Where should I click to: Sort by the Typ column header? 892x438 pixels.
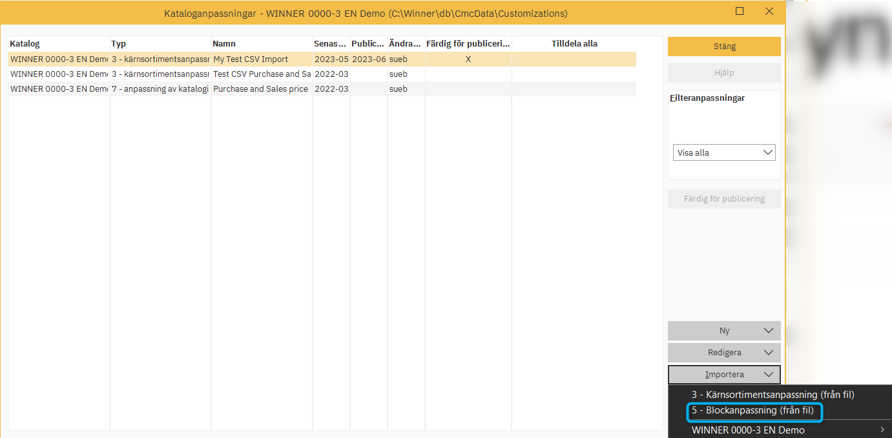coord(160,44)
